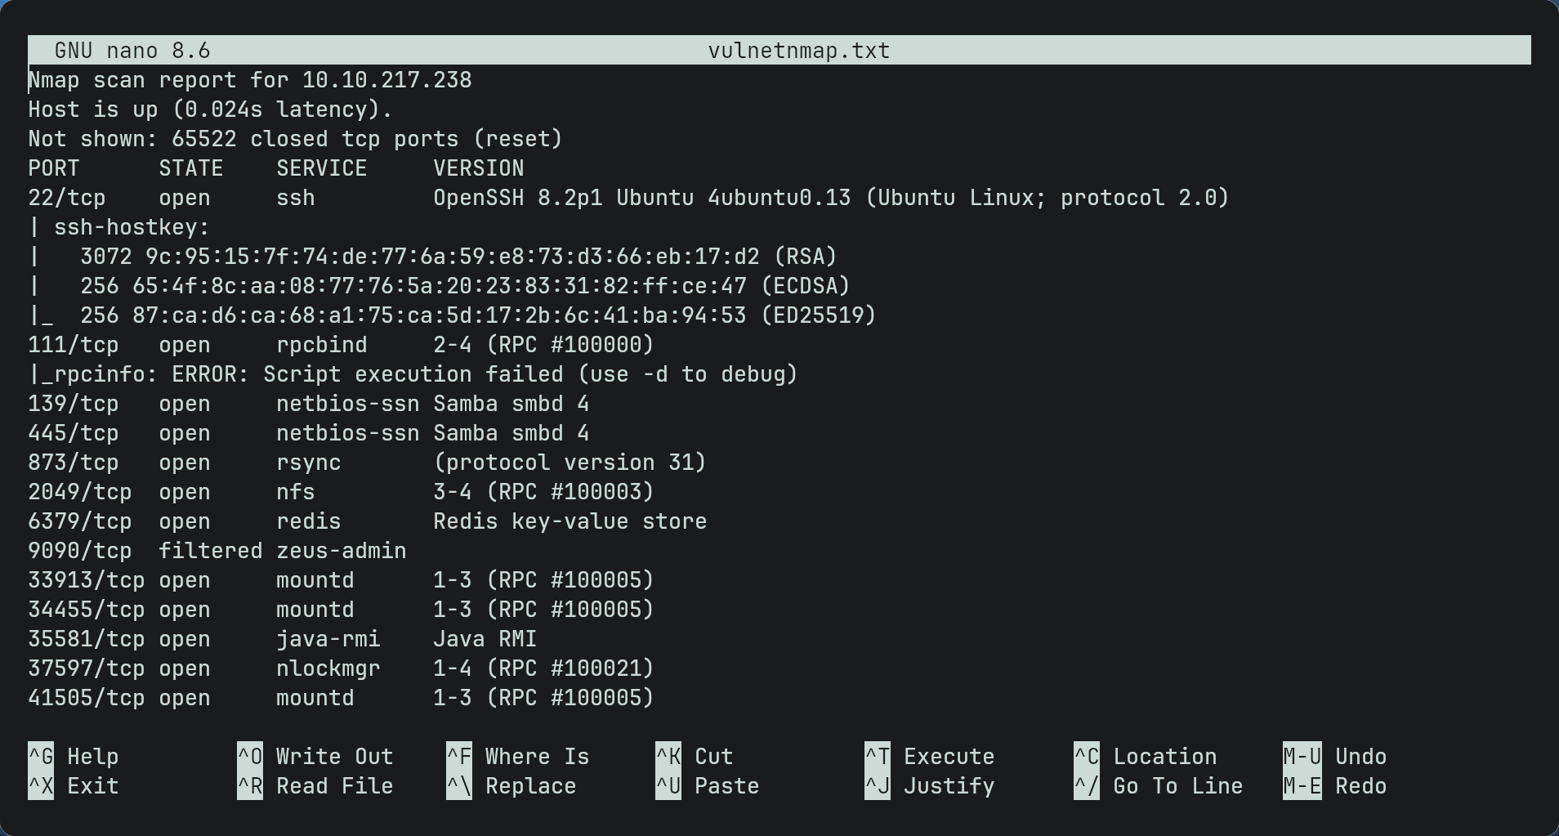Click the vulnetnmap.txt filename in title bar
Viewport: 1559px width, 836px height.
coord(799,51)
